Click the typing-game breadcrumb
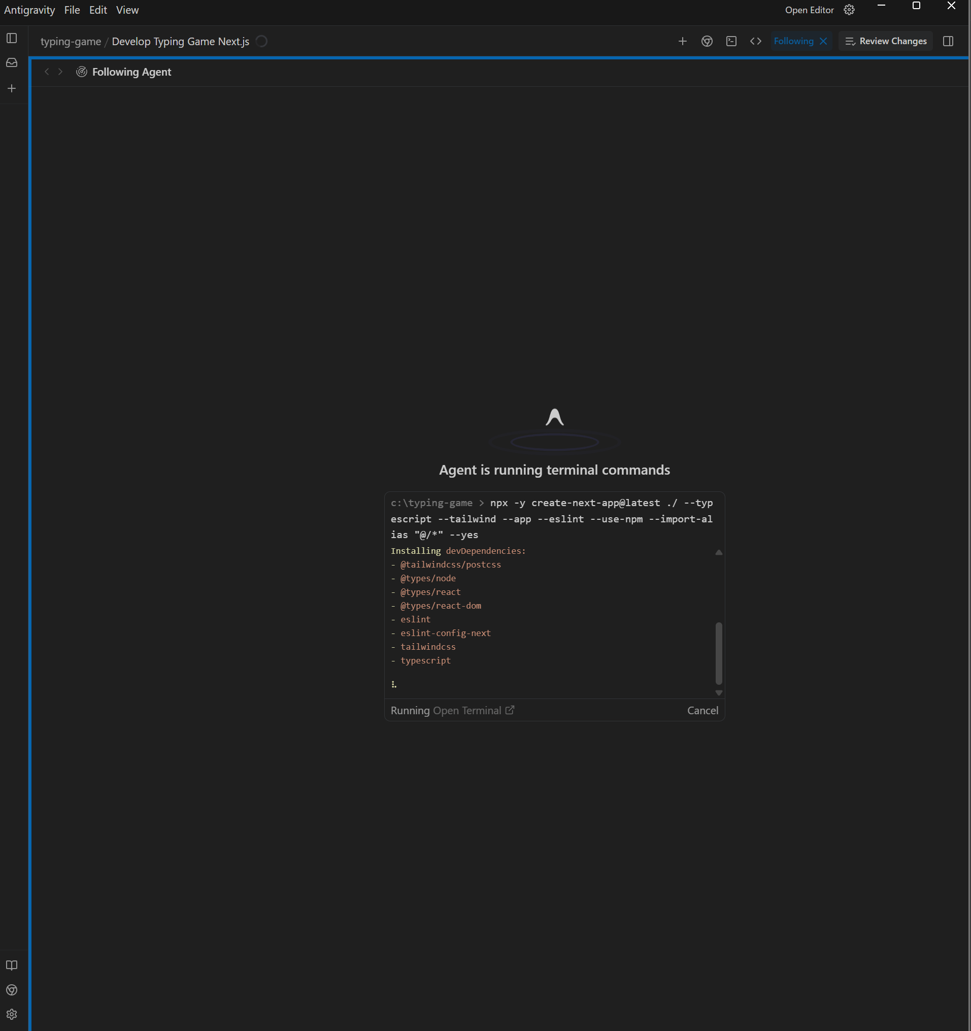Viewport: 971px width, 1031px height. pyautogui.click(x=71, y=42)
